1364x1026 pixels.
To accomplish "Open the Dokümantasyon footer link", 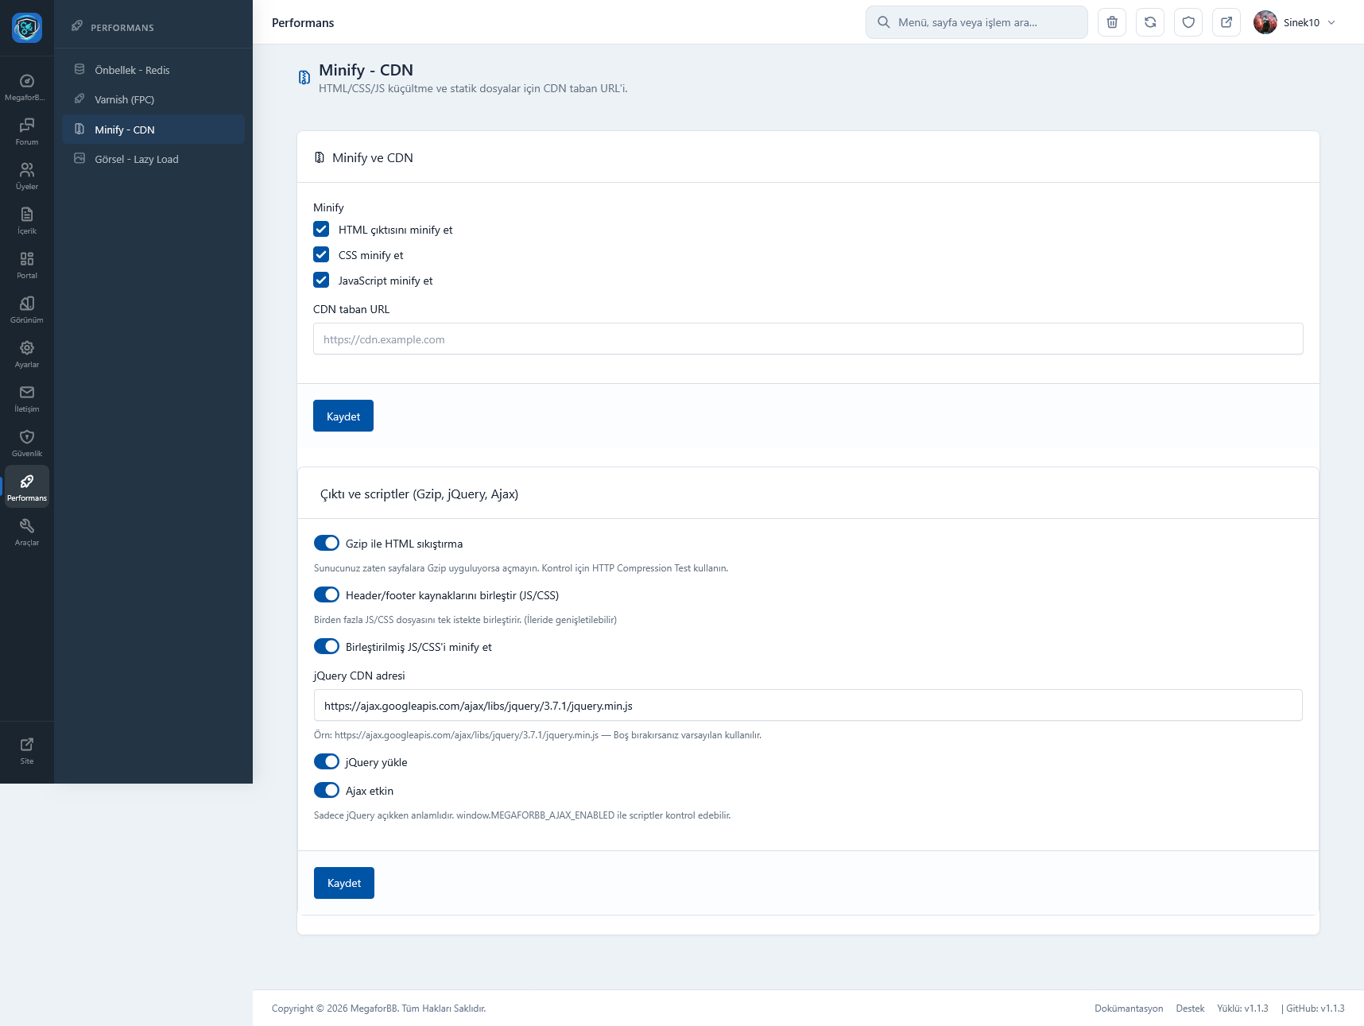I will pos(1128,1009).
